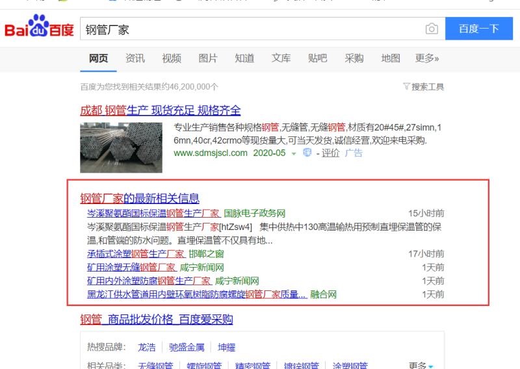The image size is (520, 369).
Task: Select category 精密钢管
Action: [x=253, y=366]
